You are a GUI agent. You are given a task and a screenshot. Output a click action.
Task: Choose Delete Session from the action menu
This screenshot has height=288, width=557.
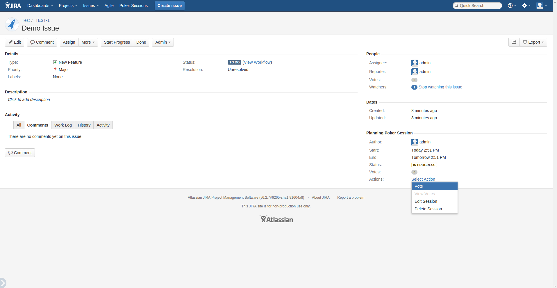[x=435, y=209]
